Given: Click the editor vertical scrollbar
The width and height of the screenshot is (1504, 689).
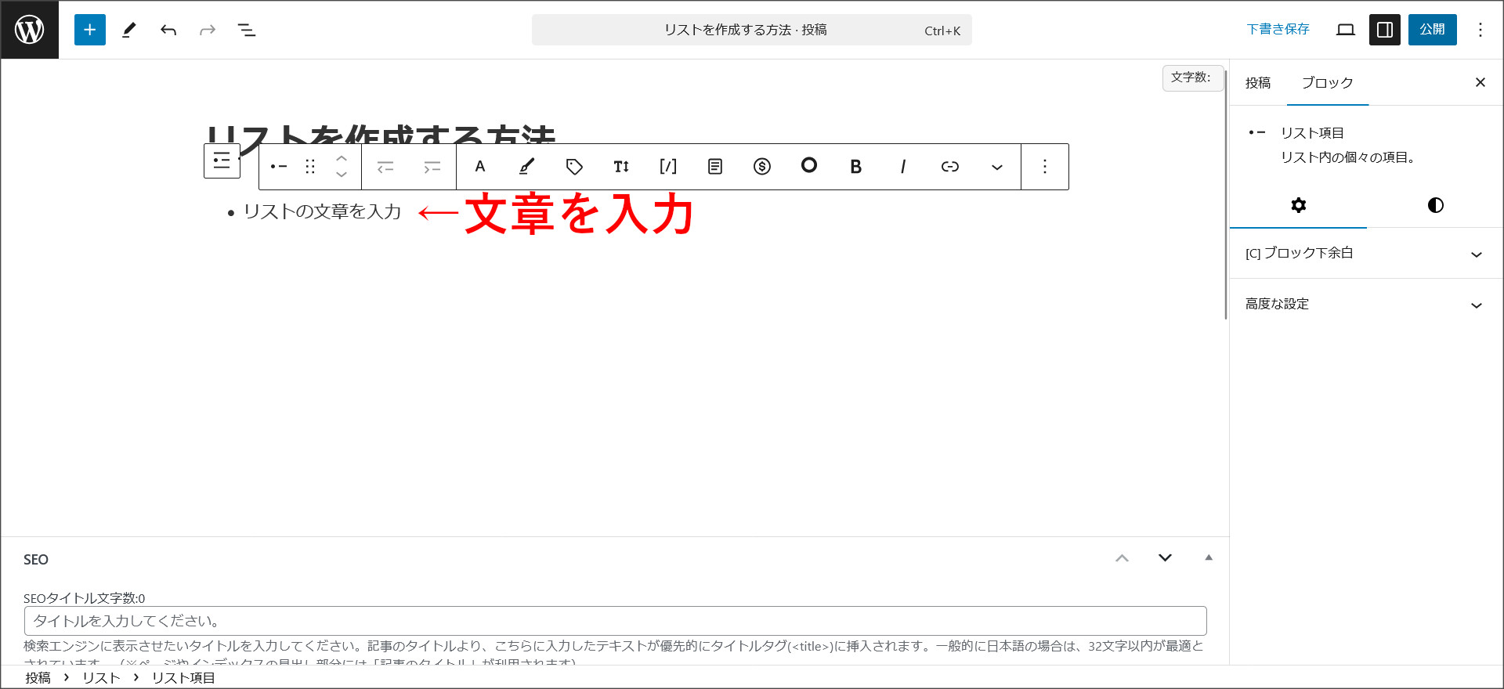Looking at the screenshot, I should click(x=1226, y=196).
